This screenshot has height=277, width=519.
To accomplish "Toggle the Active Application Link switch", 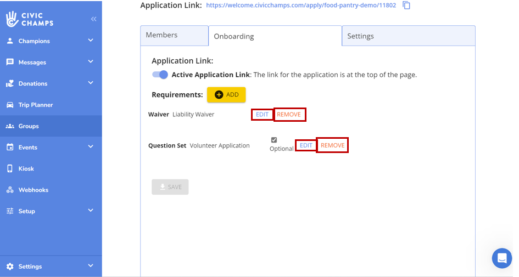I will [x=160, y=75].
